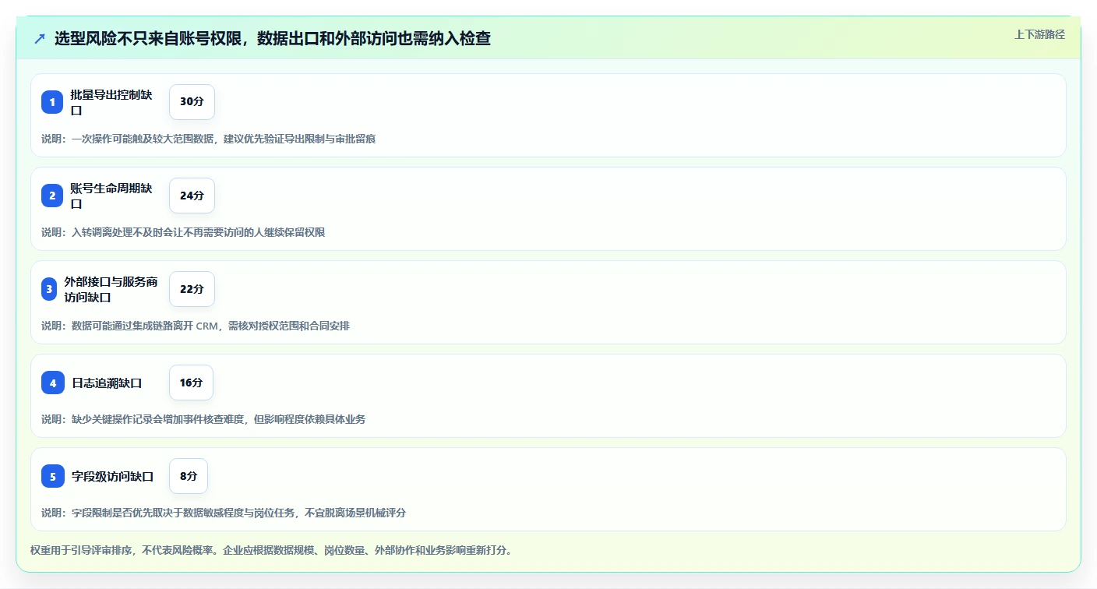Click the title 账号生命周期缺口

click(x=111, y=196)
